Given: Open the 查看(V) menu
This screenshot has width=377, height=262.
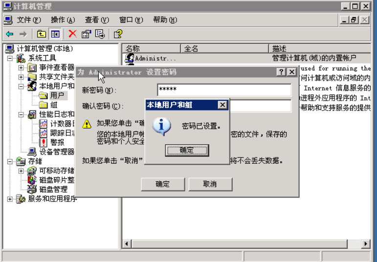Looking at the screenshot, I should pos(97,20).
